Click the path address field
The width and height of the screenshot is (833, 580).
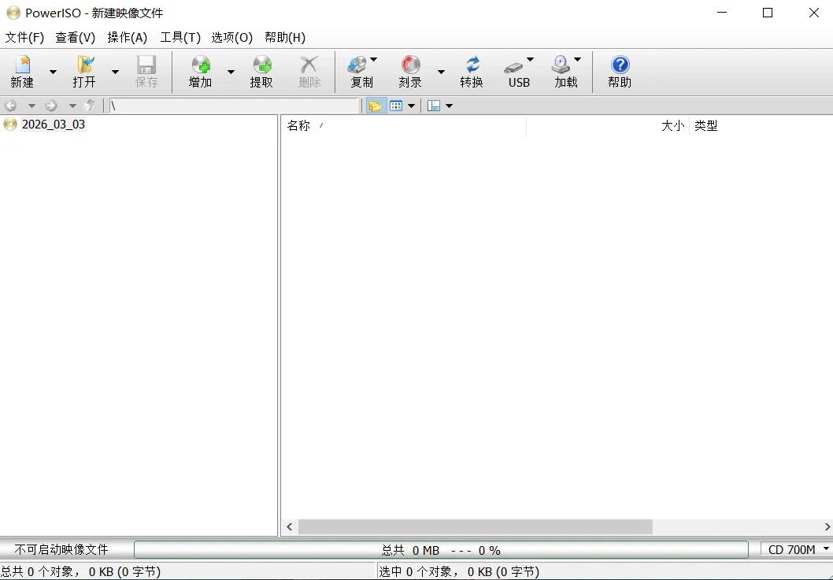coord(234,106)
